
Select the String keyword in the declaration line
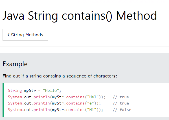coord(15,91)
